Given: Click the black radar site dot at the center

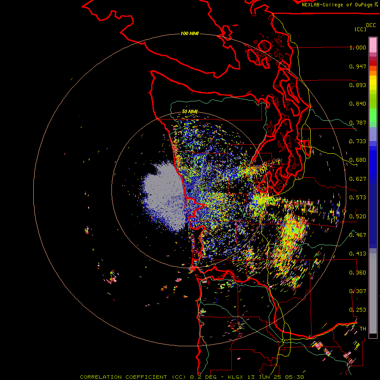Looking at the screenshot, I should coord(189,191).
